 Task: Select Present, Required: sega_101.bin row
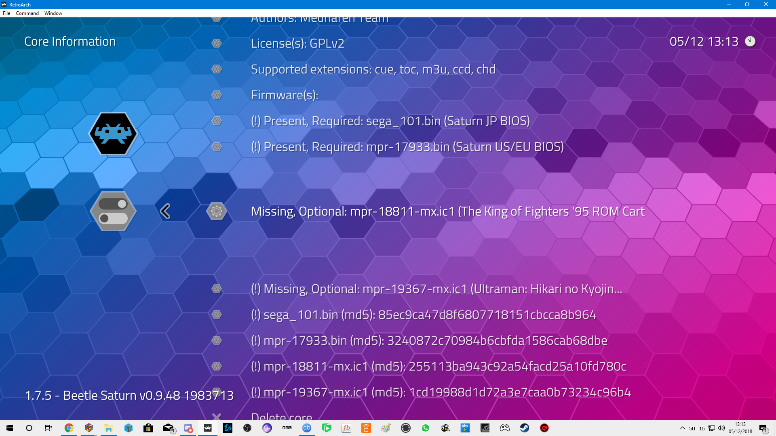click(390, 121)
